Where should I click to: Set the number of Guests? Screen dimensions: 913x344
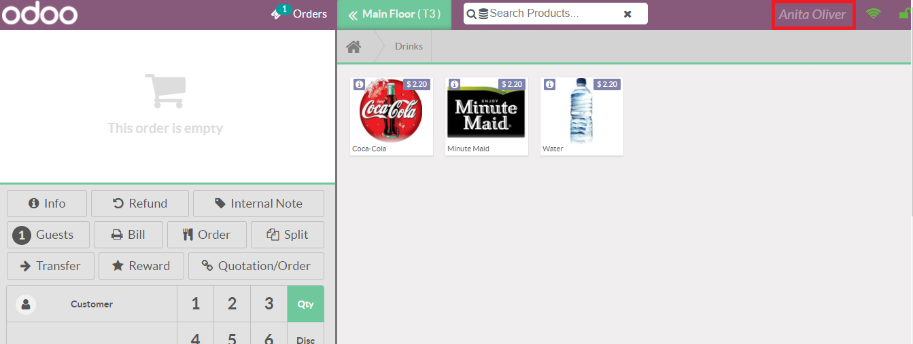click(x=47, y=235)
